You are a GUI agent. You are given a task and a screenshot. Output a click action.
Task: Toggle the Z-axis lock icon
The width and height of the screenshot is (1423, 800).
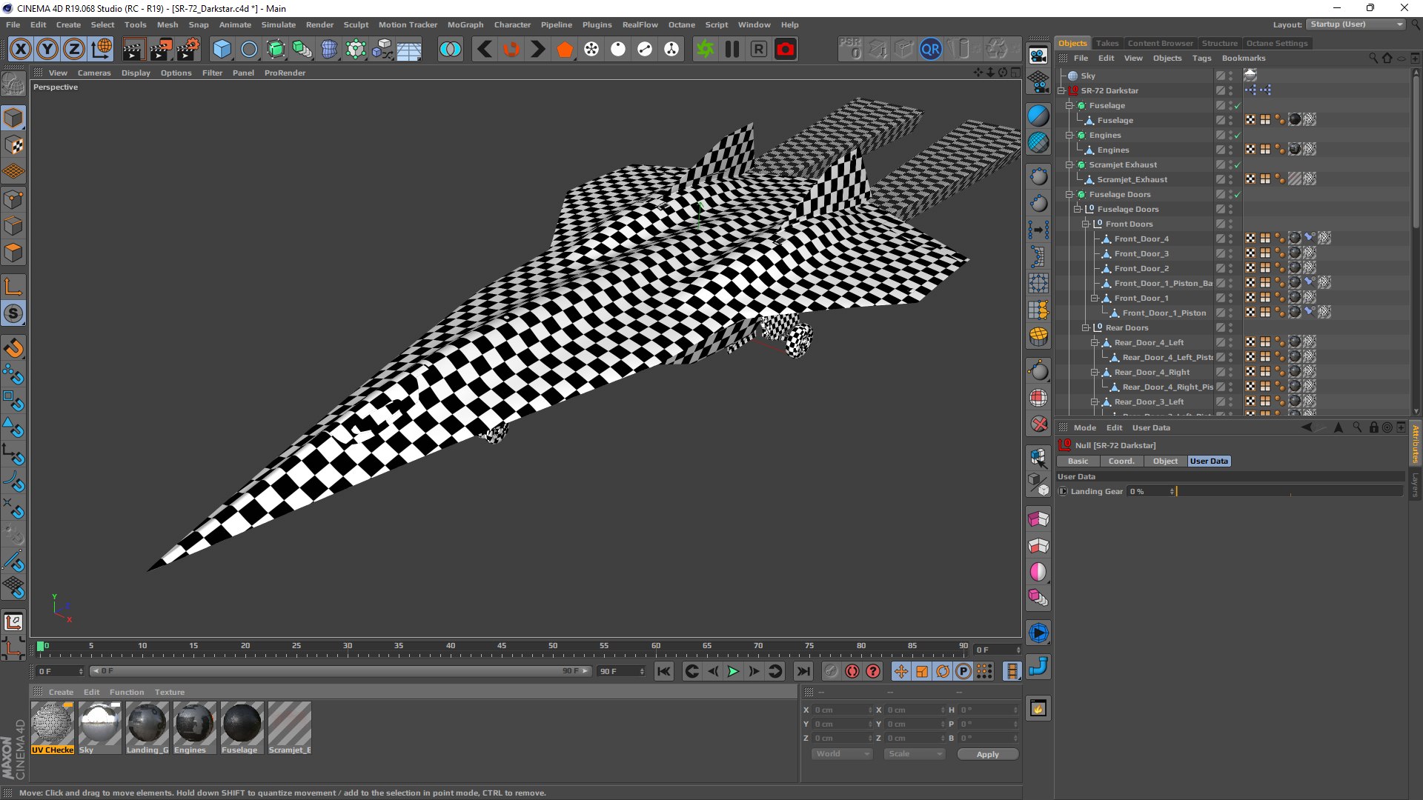[x=74, y=50]
